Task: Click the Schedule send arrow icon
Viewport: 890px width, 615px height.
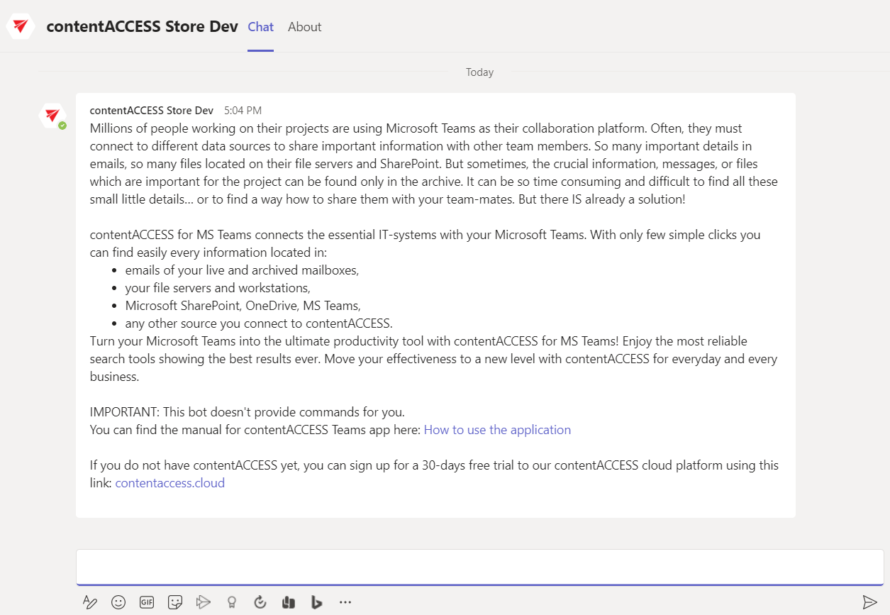Action: [204, 602]
